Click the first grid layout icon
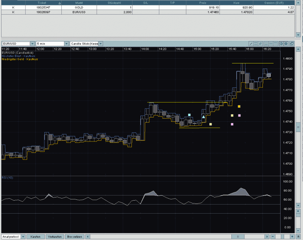The width and height of the screenshot is (303, 240). click(266, 43)
